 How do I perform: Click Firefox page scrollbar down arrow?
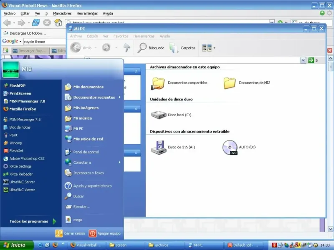(x=330, y=229)
